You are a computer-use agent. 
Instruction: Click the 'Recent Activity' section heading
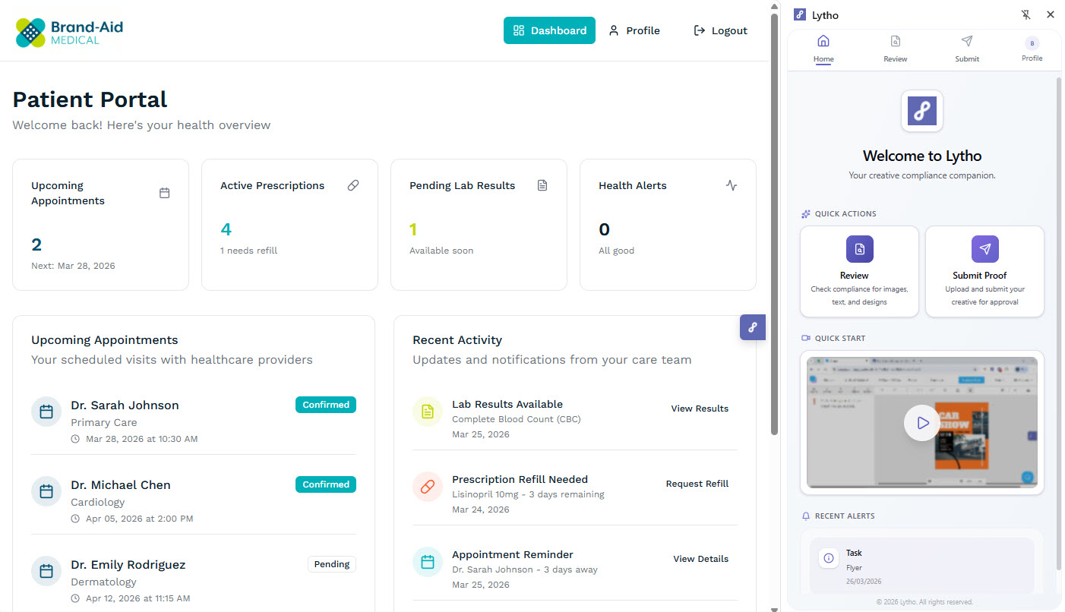coord(457,340)
